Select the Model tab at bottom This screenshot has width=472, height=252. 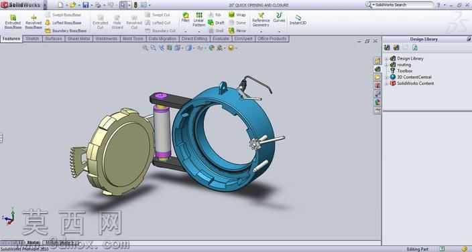33,243
